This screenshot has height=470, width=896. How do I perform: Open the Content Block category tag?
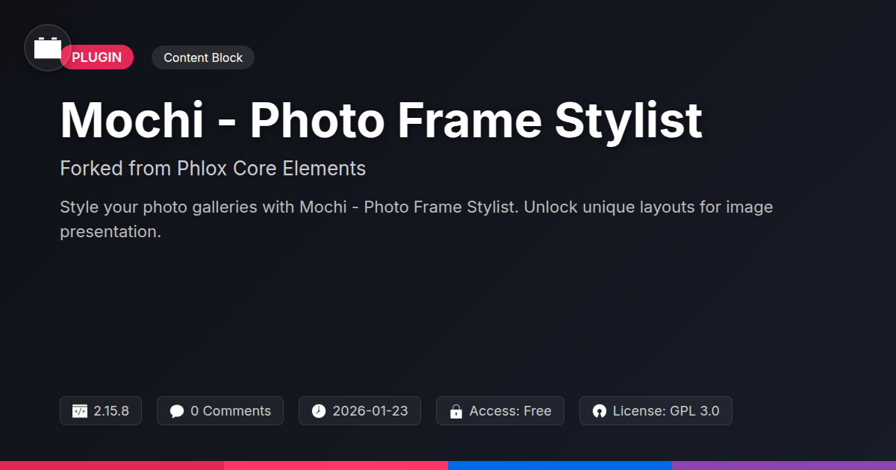point(203,57)
